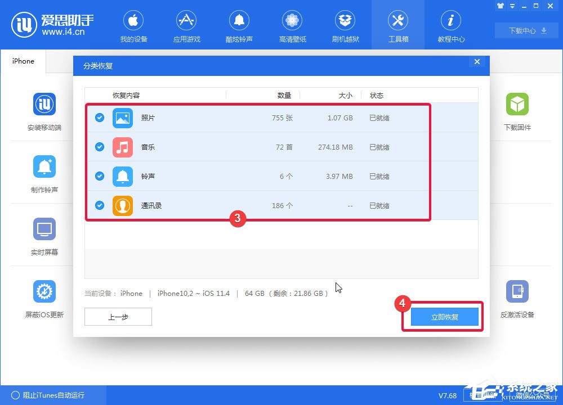Toggle 阻止iTunes自动运行 option
Image resolution: width=563 pixels, height=405 pixels.
pyautogui.click(x=17, y=395)
